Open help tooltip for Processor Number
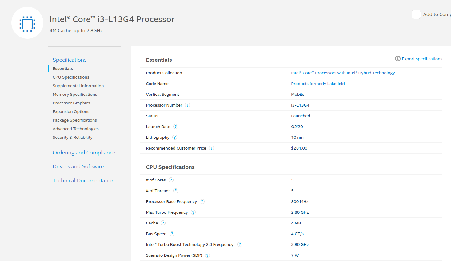 click(187, 105)
